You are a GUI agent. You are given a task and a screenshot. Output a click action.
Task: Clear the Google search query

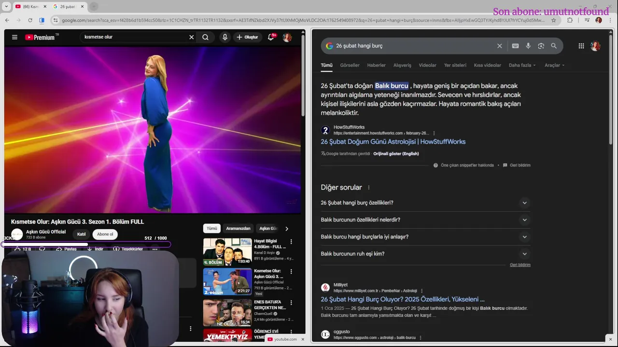[499, 46]
